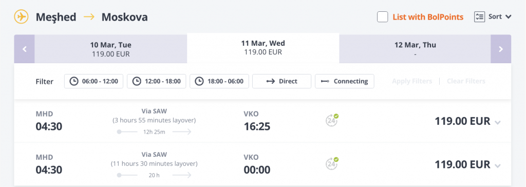Click the arrow icon in Direct filter
Viewport: 526px width, 187px height.
pos(270,81)
